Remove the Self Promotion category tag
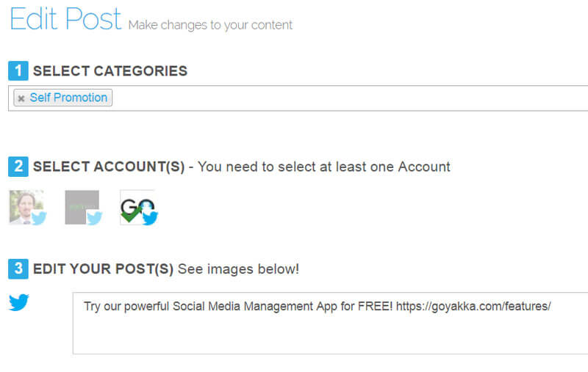 (x=21, y=98)
